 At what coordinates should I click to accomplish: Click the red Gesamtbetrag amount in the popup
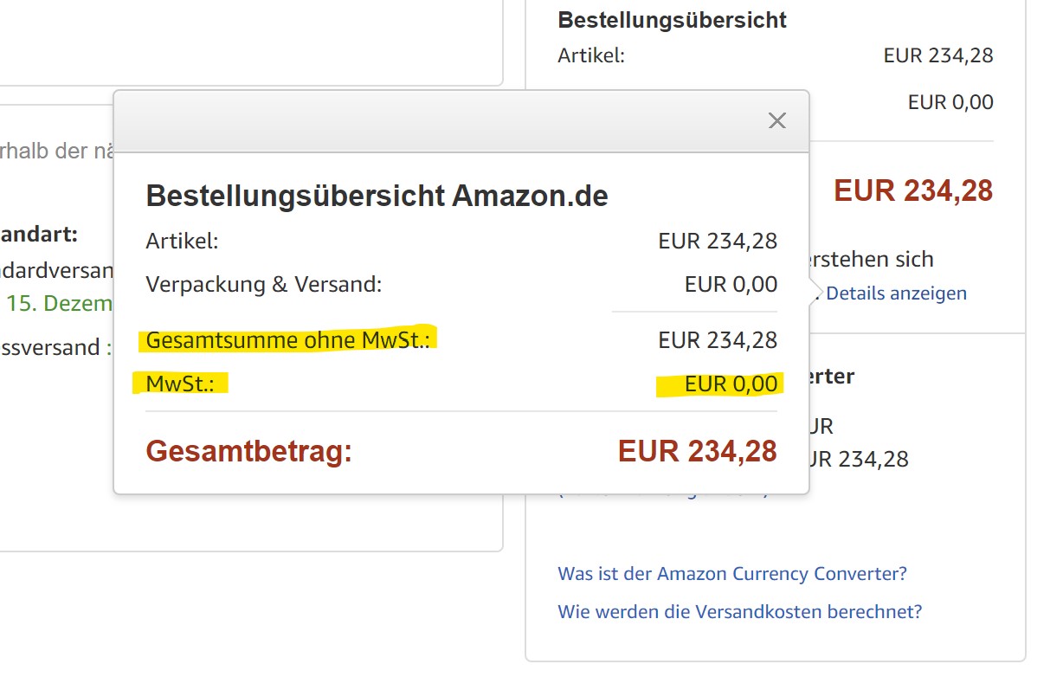tap(697, 451)
